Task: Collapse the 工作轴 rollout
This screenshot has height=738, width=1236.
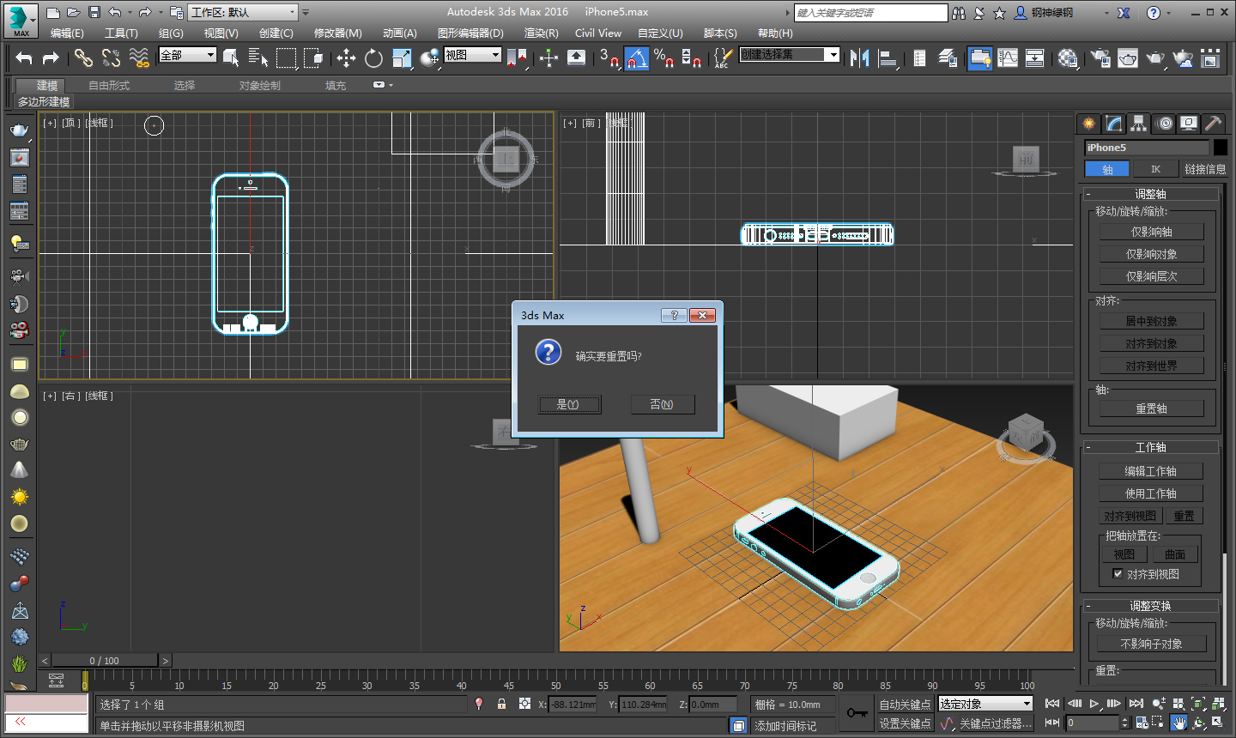Action: tap(1149, 447)
